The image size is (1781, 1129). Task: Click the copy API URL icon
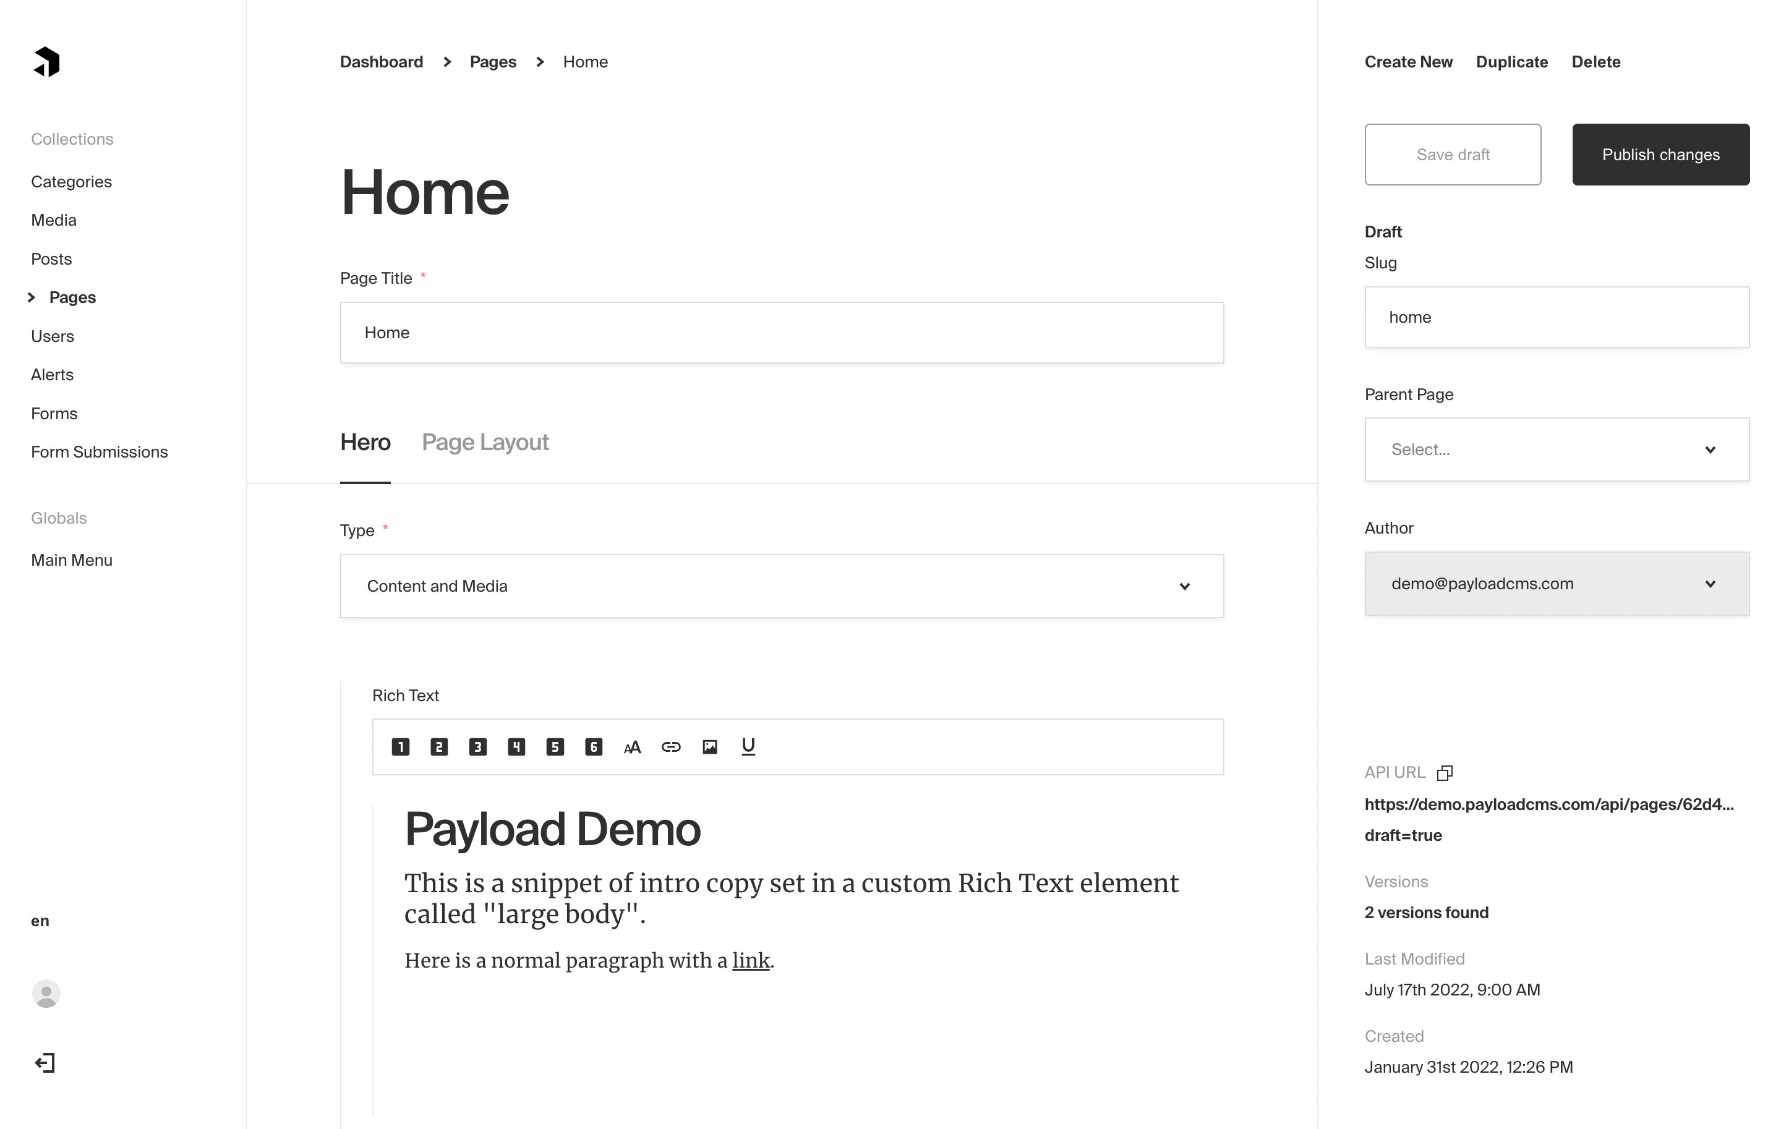pyautogui.click(x=1445, y=771)
